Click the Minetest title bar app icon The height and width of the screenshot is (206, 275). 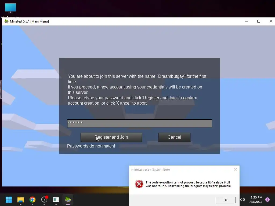point(6,21)
